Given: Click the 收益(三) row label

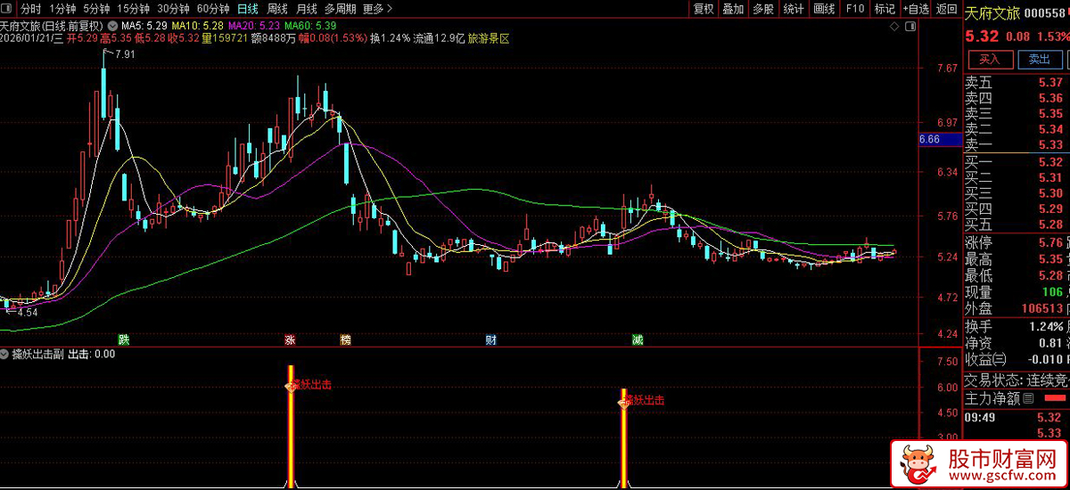Looking at the screenshot, I should [x=985, y=359].
